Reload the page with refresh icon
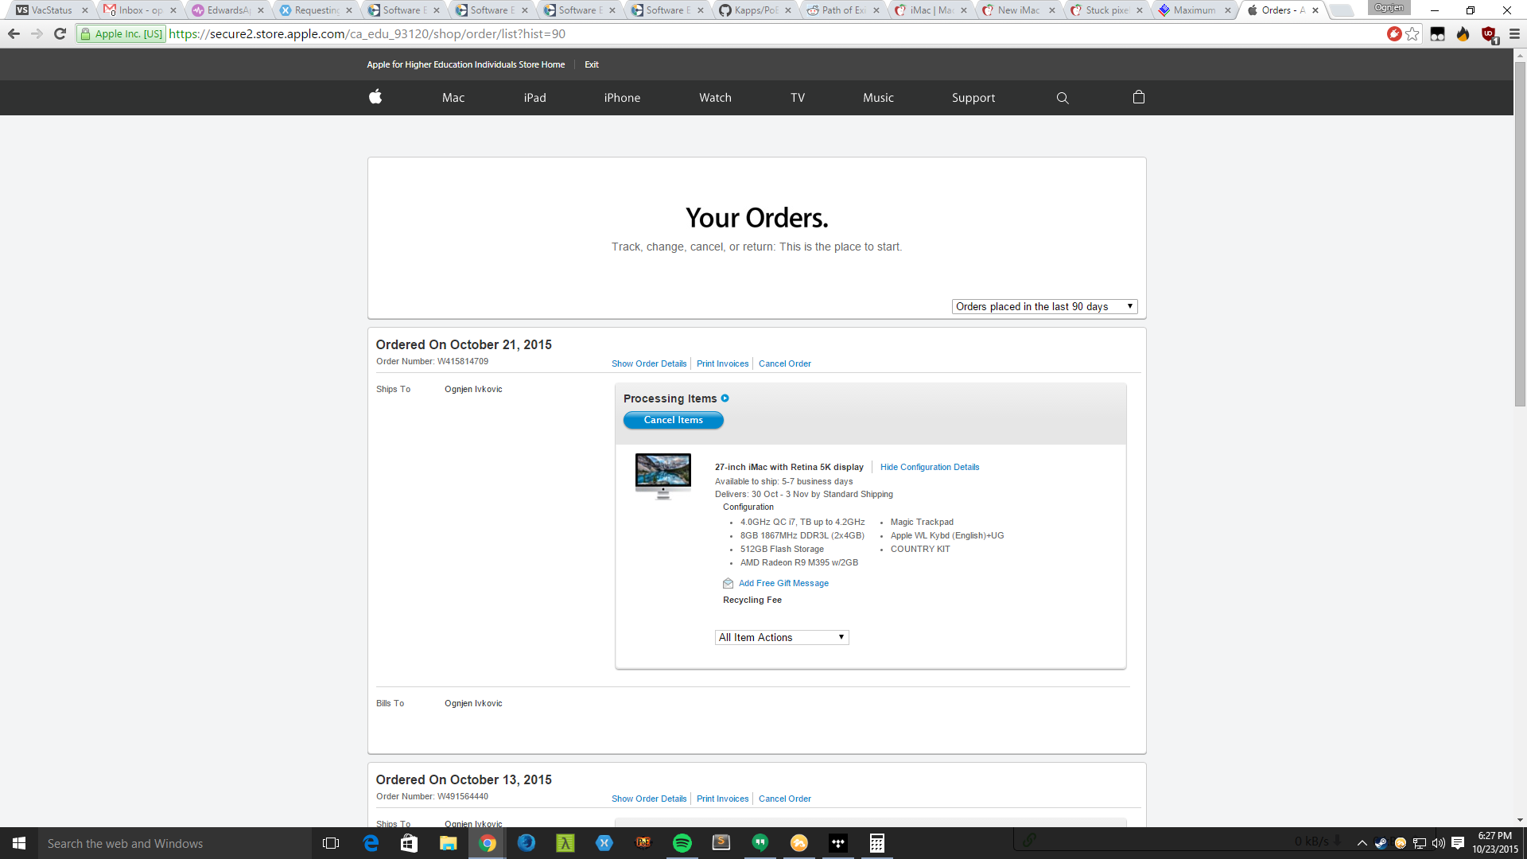 [60, 33]
